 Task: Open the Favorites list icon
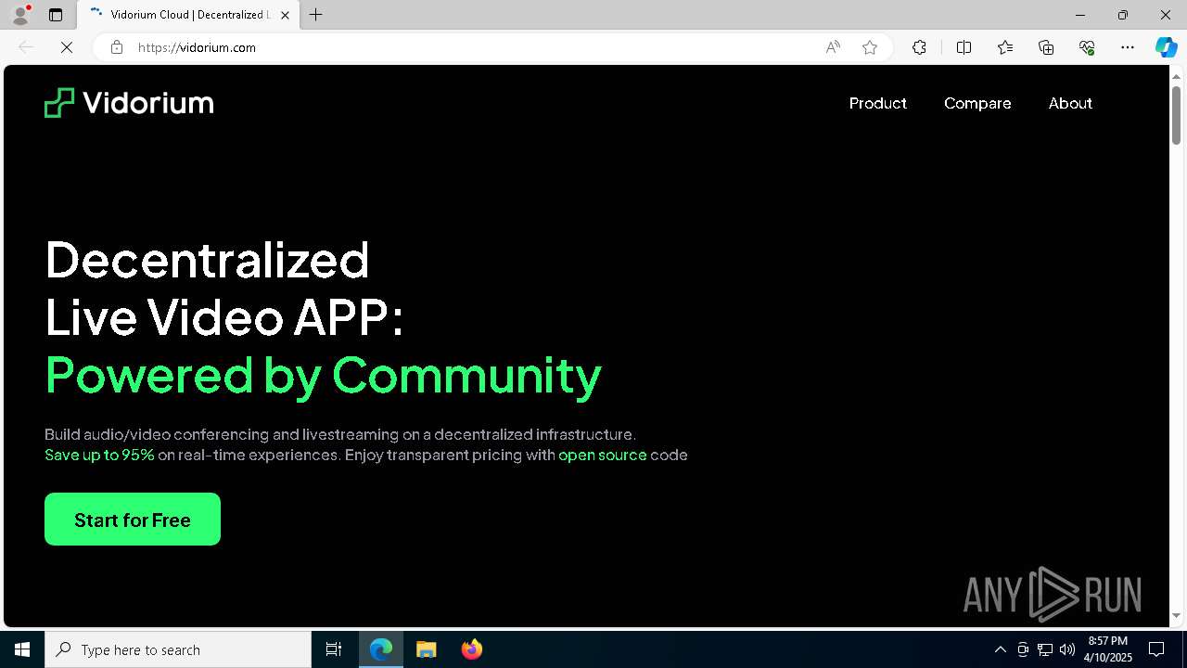pyautogui.click(x=1005, y=47)
